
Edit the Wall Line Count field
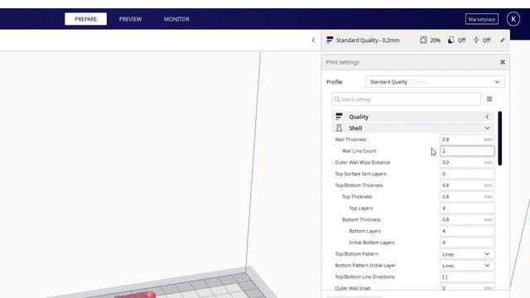[x=467, y=151]
